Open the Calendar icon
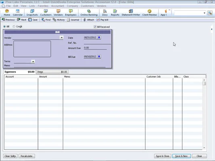The image size is (215, 161). pyautogui.click(x=18, y=12)
